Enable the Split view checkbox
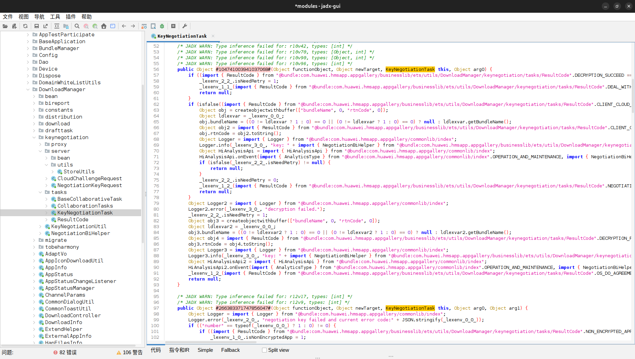The height and width of the screenshot is (359, 635). point(264,350)
